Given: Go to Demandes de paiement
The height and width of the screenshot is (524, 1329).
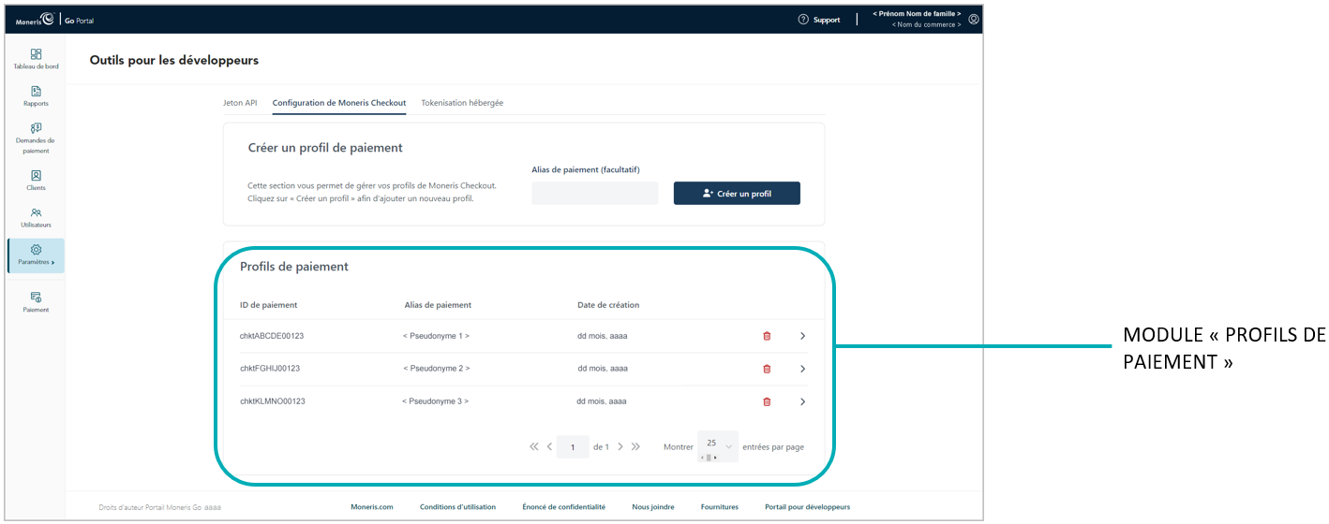Looking at the screenshot, I should point(36,138).
